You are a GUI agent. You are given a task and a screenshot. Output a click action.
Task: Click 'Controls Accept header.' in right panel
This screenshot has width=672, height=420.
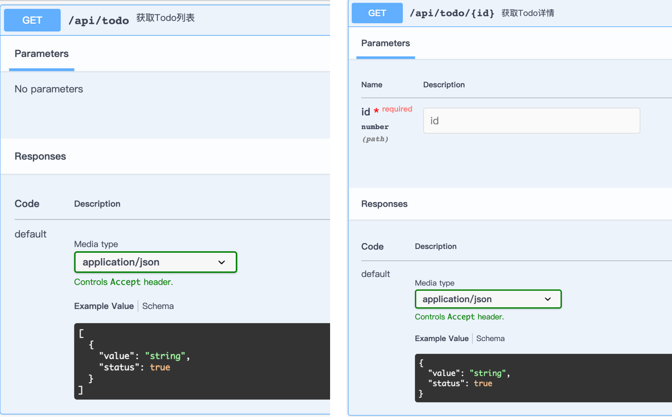click(459, 317)
